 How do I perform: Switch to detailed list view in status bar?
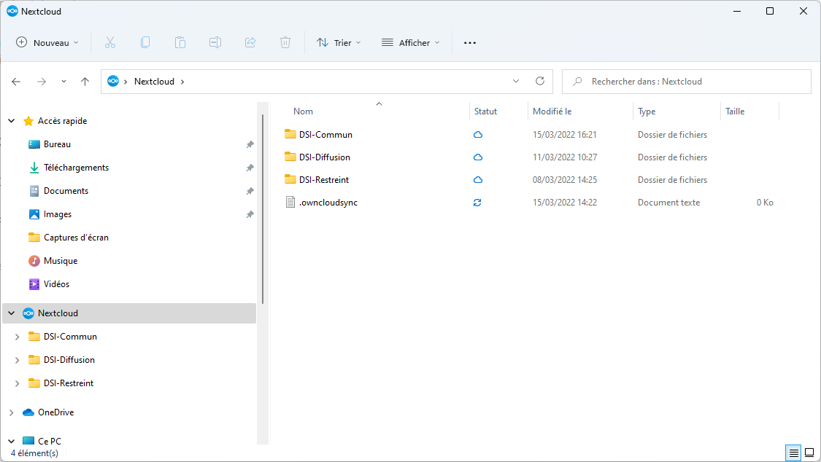[793, 453]
